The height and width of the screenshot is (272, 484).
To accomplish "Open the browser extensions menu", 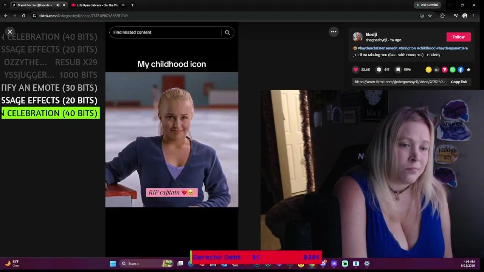I will 442,16.
